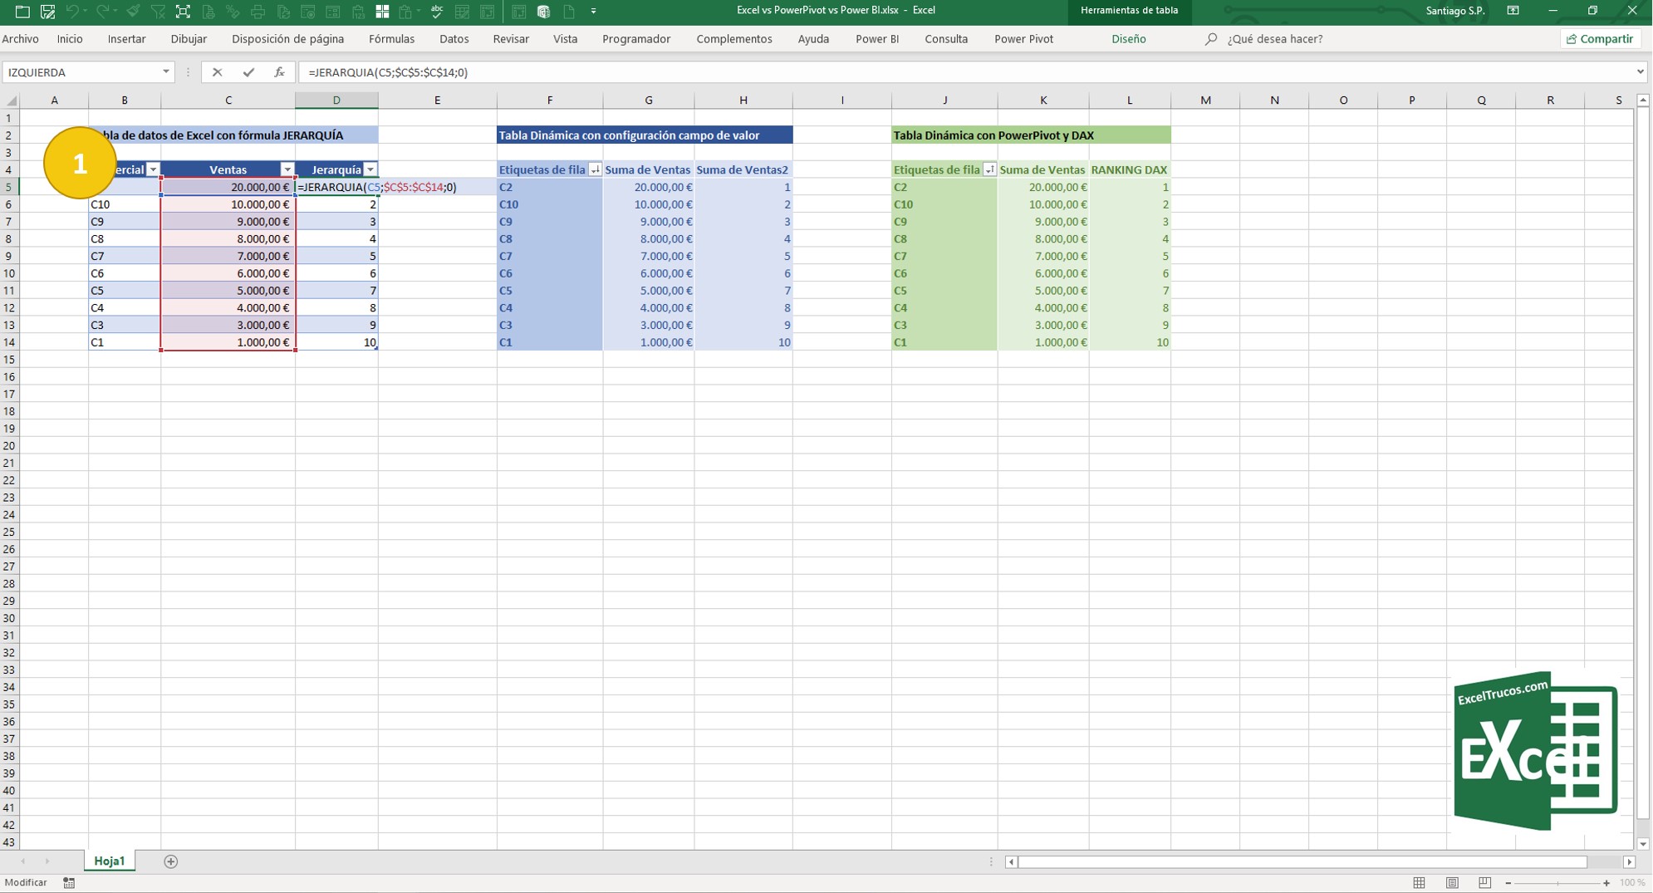Click the Spelling check (abc) icon
The image size is (1653, 893).
(x=438, y=12)
